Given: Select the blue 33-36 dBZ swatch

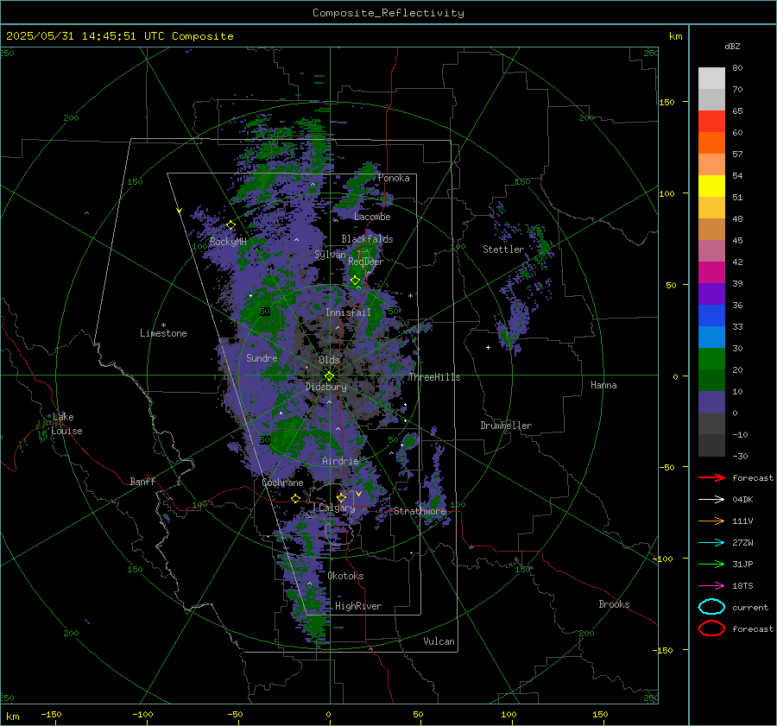Looking at the screenshot, I should coord(711,315).
